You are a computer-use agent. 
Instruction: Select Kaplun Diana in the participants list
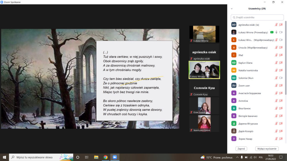[246, 63]
